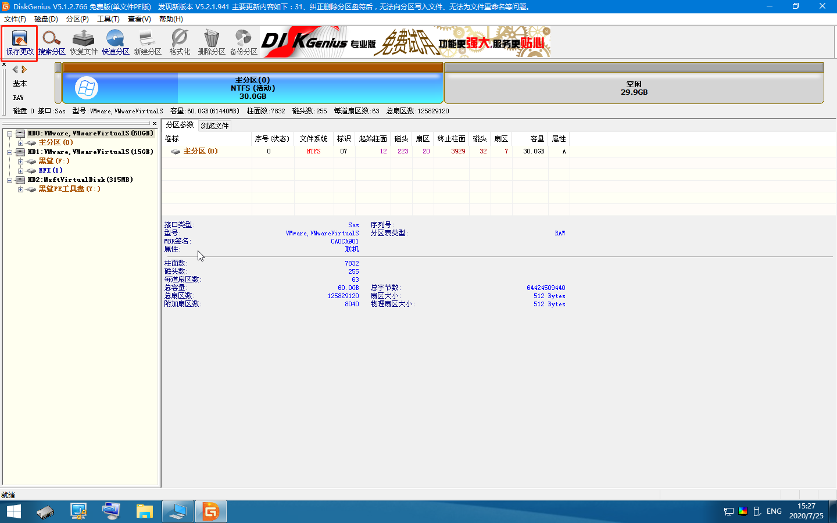Click the 删除分区 delete partition icon

tap(212, 42)
